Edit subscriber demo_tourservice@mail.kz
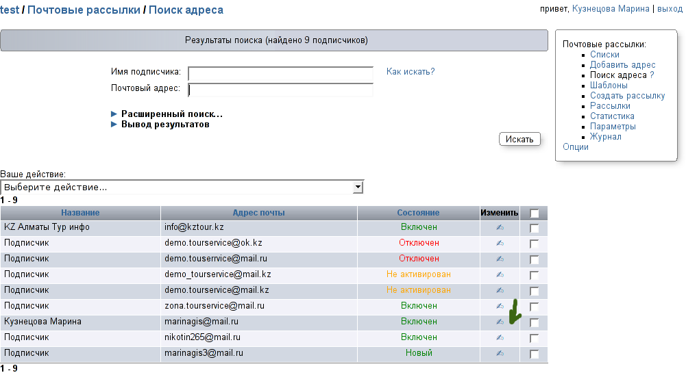The width and height of the screenshot is (686, 375). [500, 274]
